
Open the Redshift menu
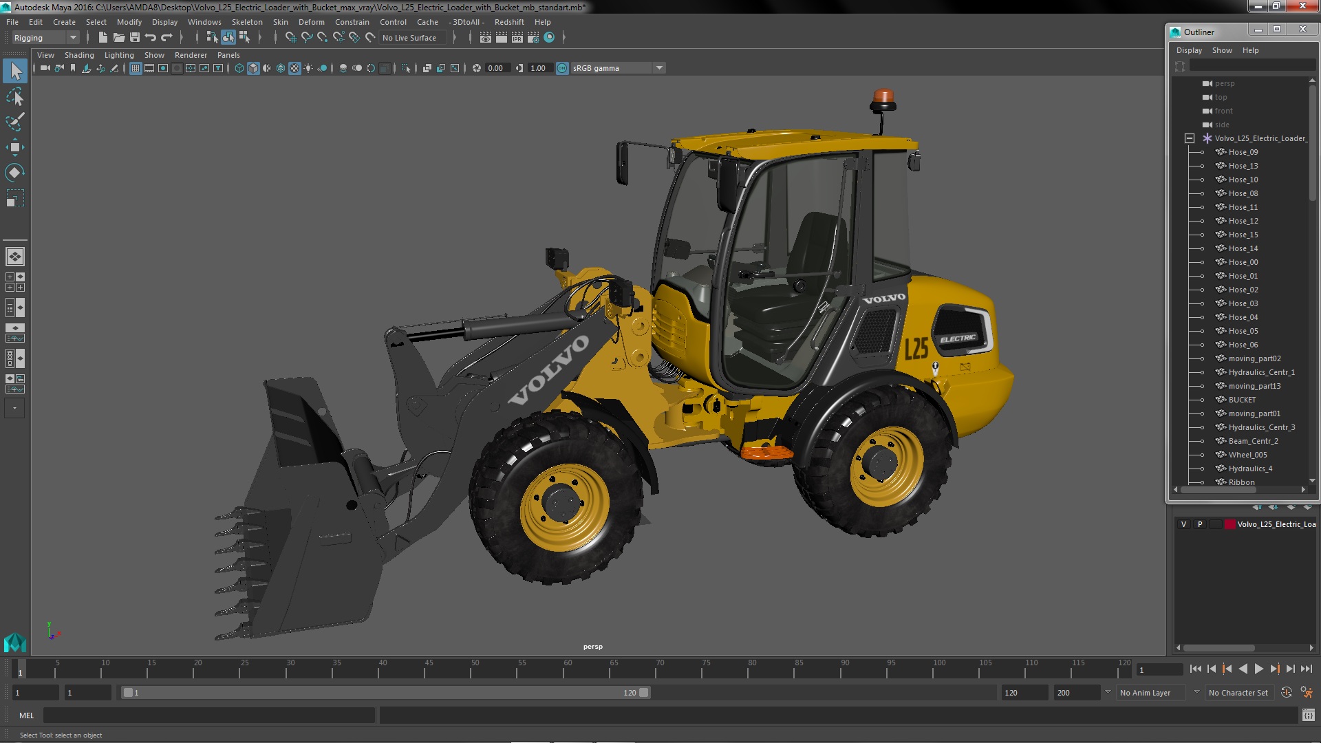509,22
